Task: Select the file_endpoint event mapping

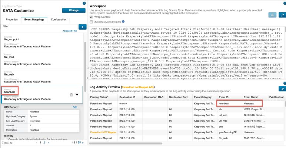Action: 42,42
